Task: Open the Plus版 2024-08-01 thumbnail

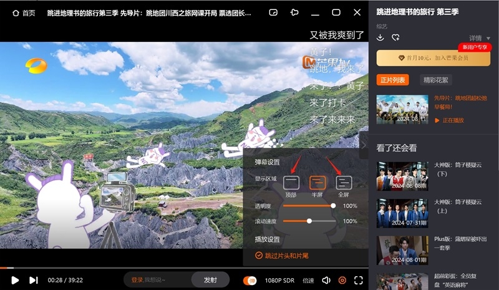Action: click(402, 250)
